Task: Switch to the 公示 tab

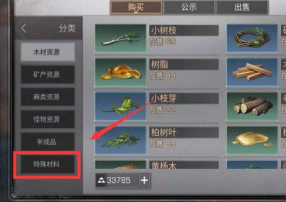Action: click(x=189, y=7)
